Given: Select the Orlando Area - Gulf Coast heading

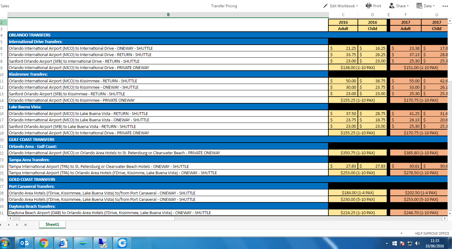Looking at the screenshot, I should point(168,147).
